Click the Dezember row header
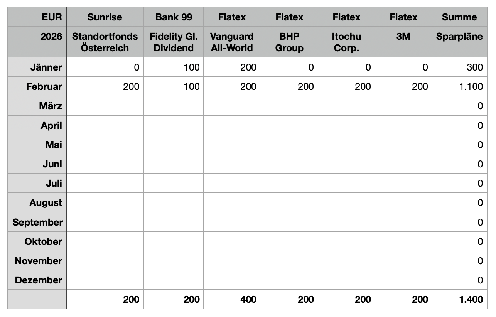496x317 pixels. pyautogui.click(x=37, y=280)
